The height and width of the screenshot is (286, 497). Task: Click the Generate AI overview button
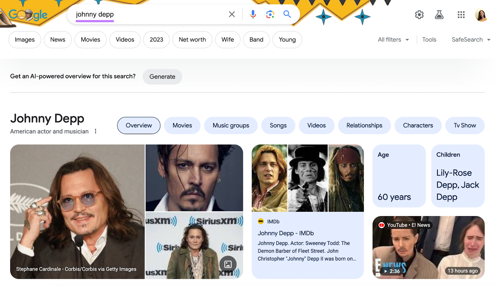click(x=162, y=77)
